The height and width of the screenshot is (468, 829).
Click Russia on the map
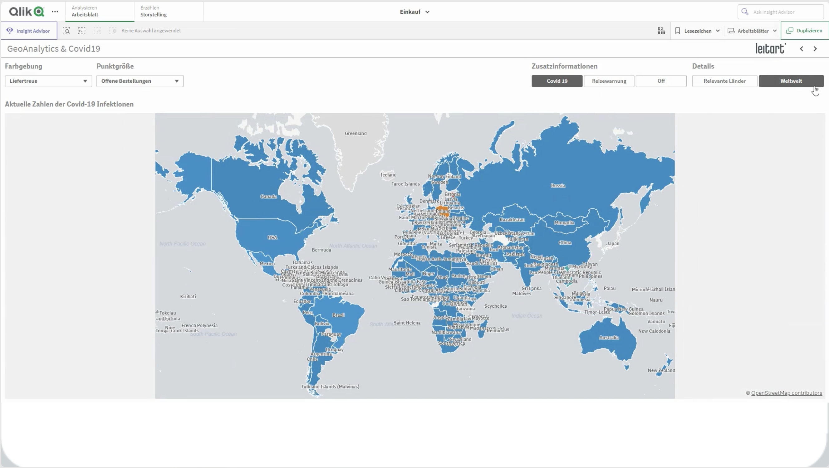point(558,186)
